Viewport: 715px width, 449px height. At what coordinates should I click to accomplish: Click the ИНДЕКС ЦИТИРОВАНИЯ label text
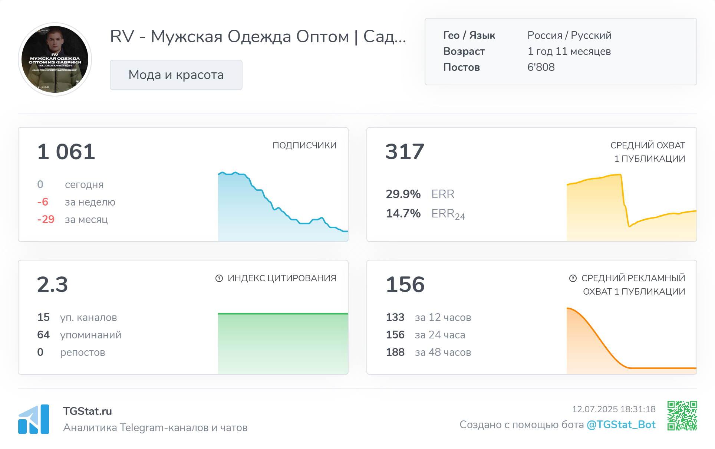pyautogui.click(x=282, y=278)
